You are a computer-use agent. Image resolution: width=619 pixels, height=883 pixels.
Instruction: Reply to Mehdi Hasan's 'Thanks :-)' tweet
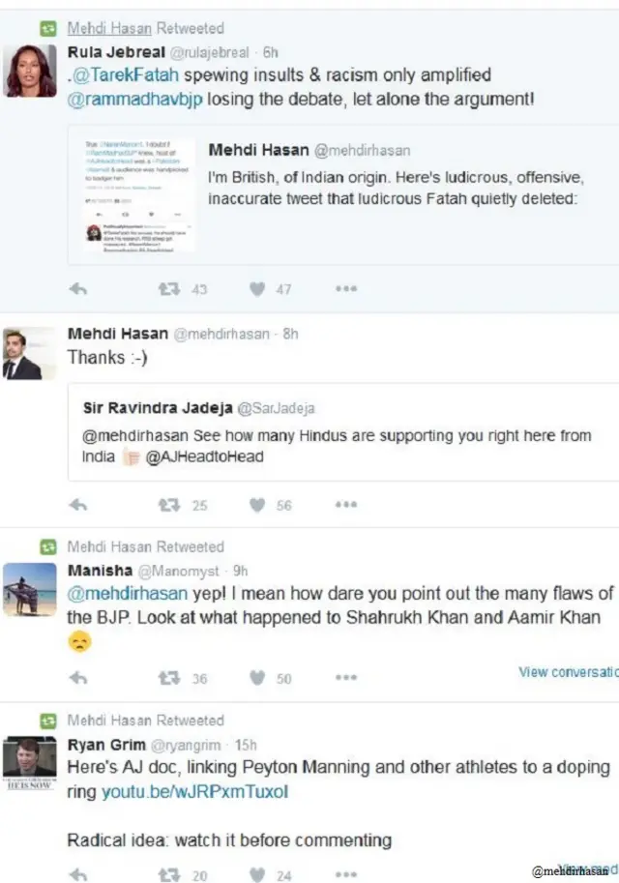point(79,504)
